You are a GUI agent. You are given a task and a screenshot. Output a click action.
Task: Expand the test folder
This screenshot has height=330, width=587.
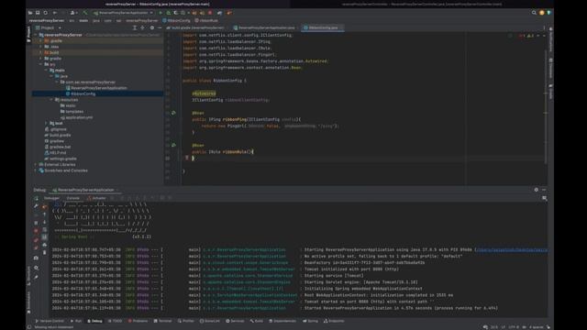click(46, 123)
